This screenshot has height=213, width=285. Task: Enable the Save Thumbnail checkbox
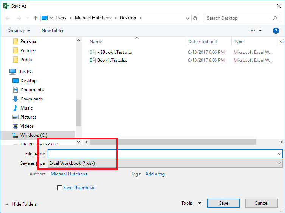pyautogui.click(x=60, y=188)
